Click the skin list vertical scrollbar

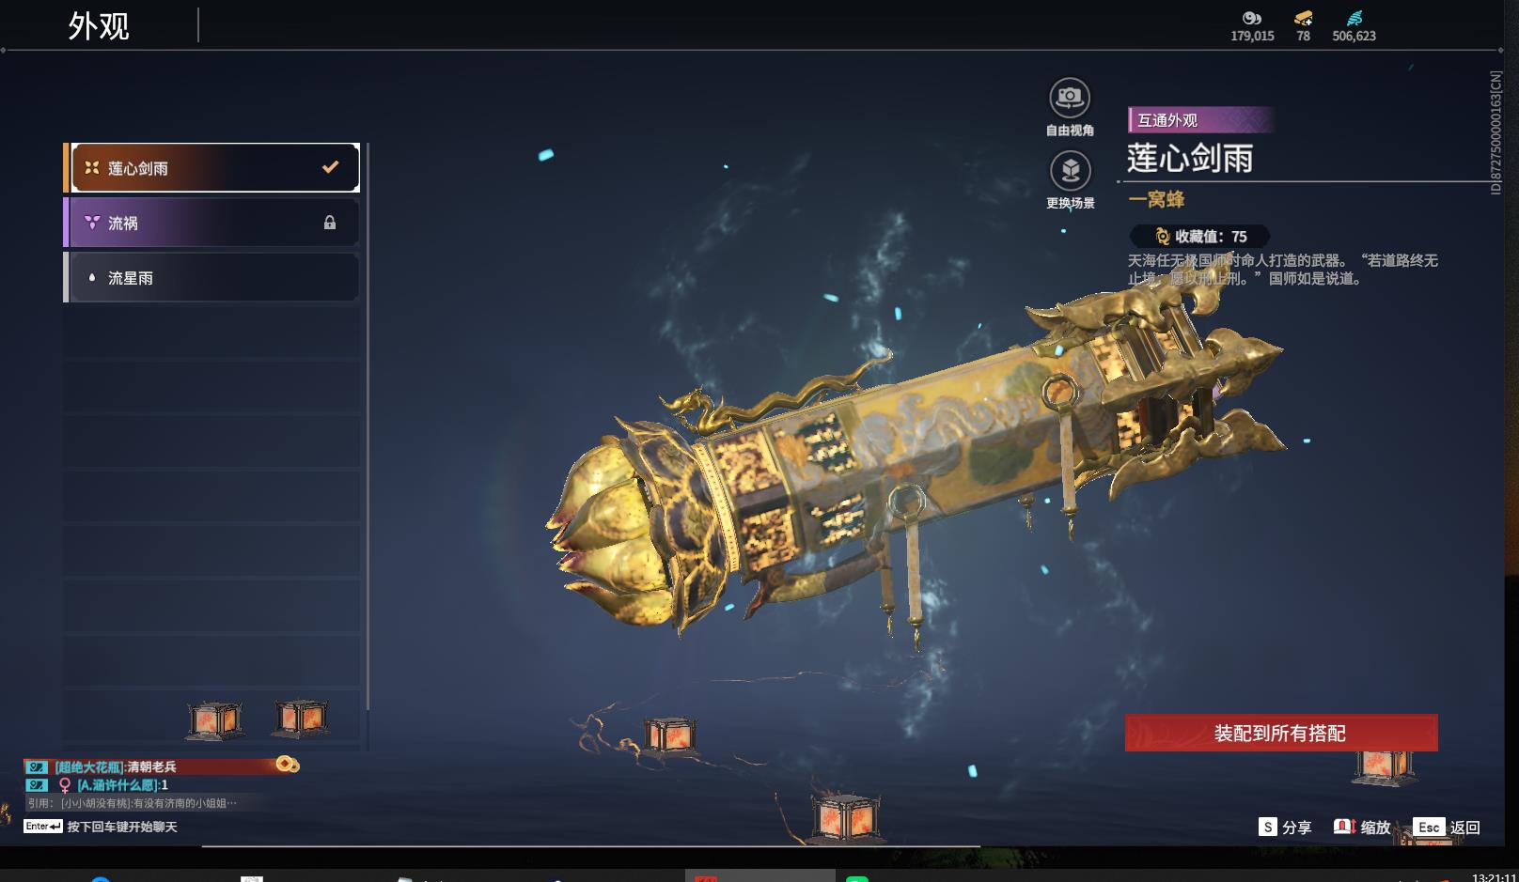pos(368,426)
